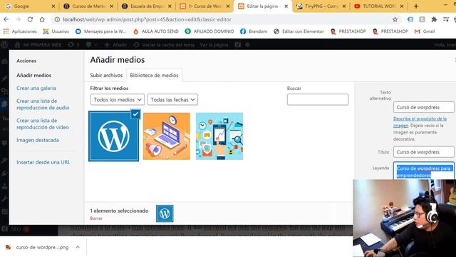The height and width of the screenshot is (257, 456).
Task: Select the orange laptop illustration thumbnail
Action: [166, 136]
